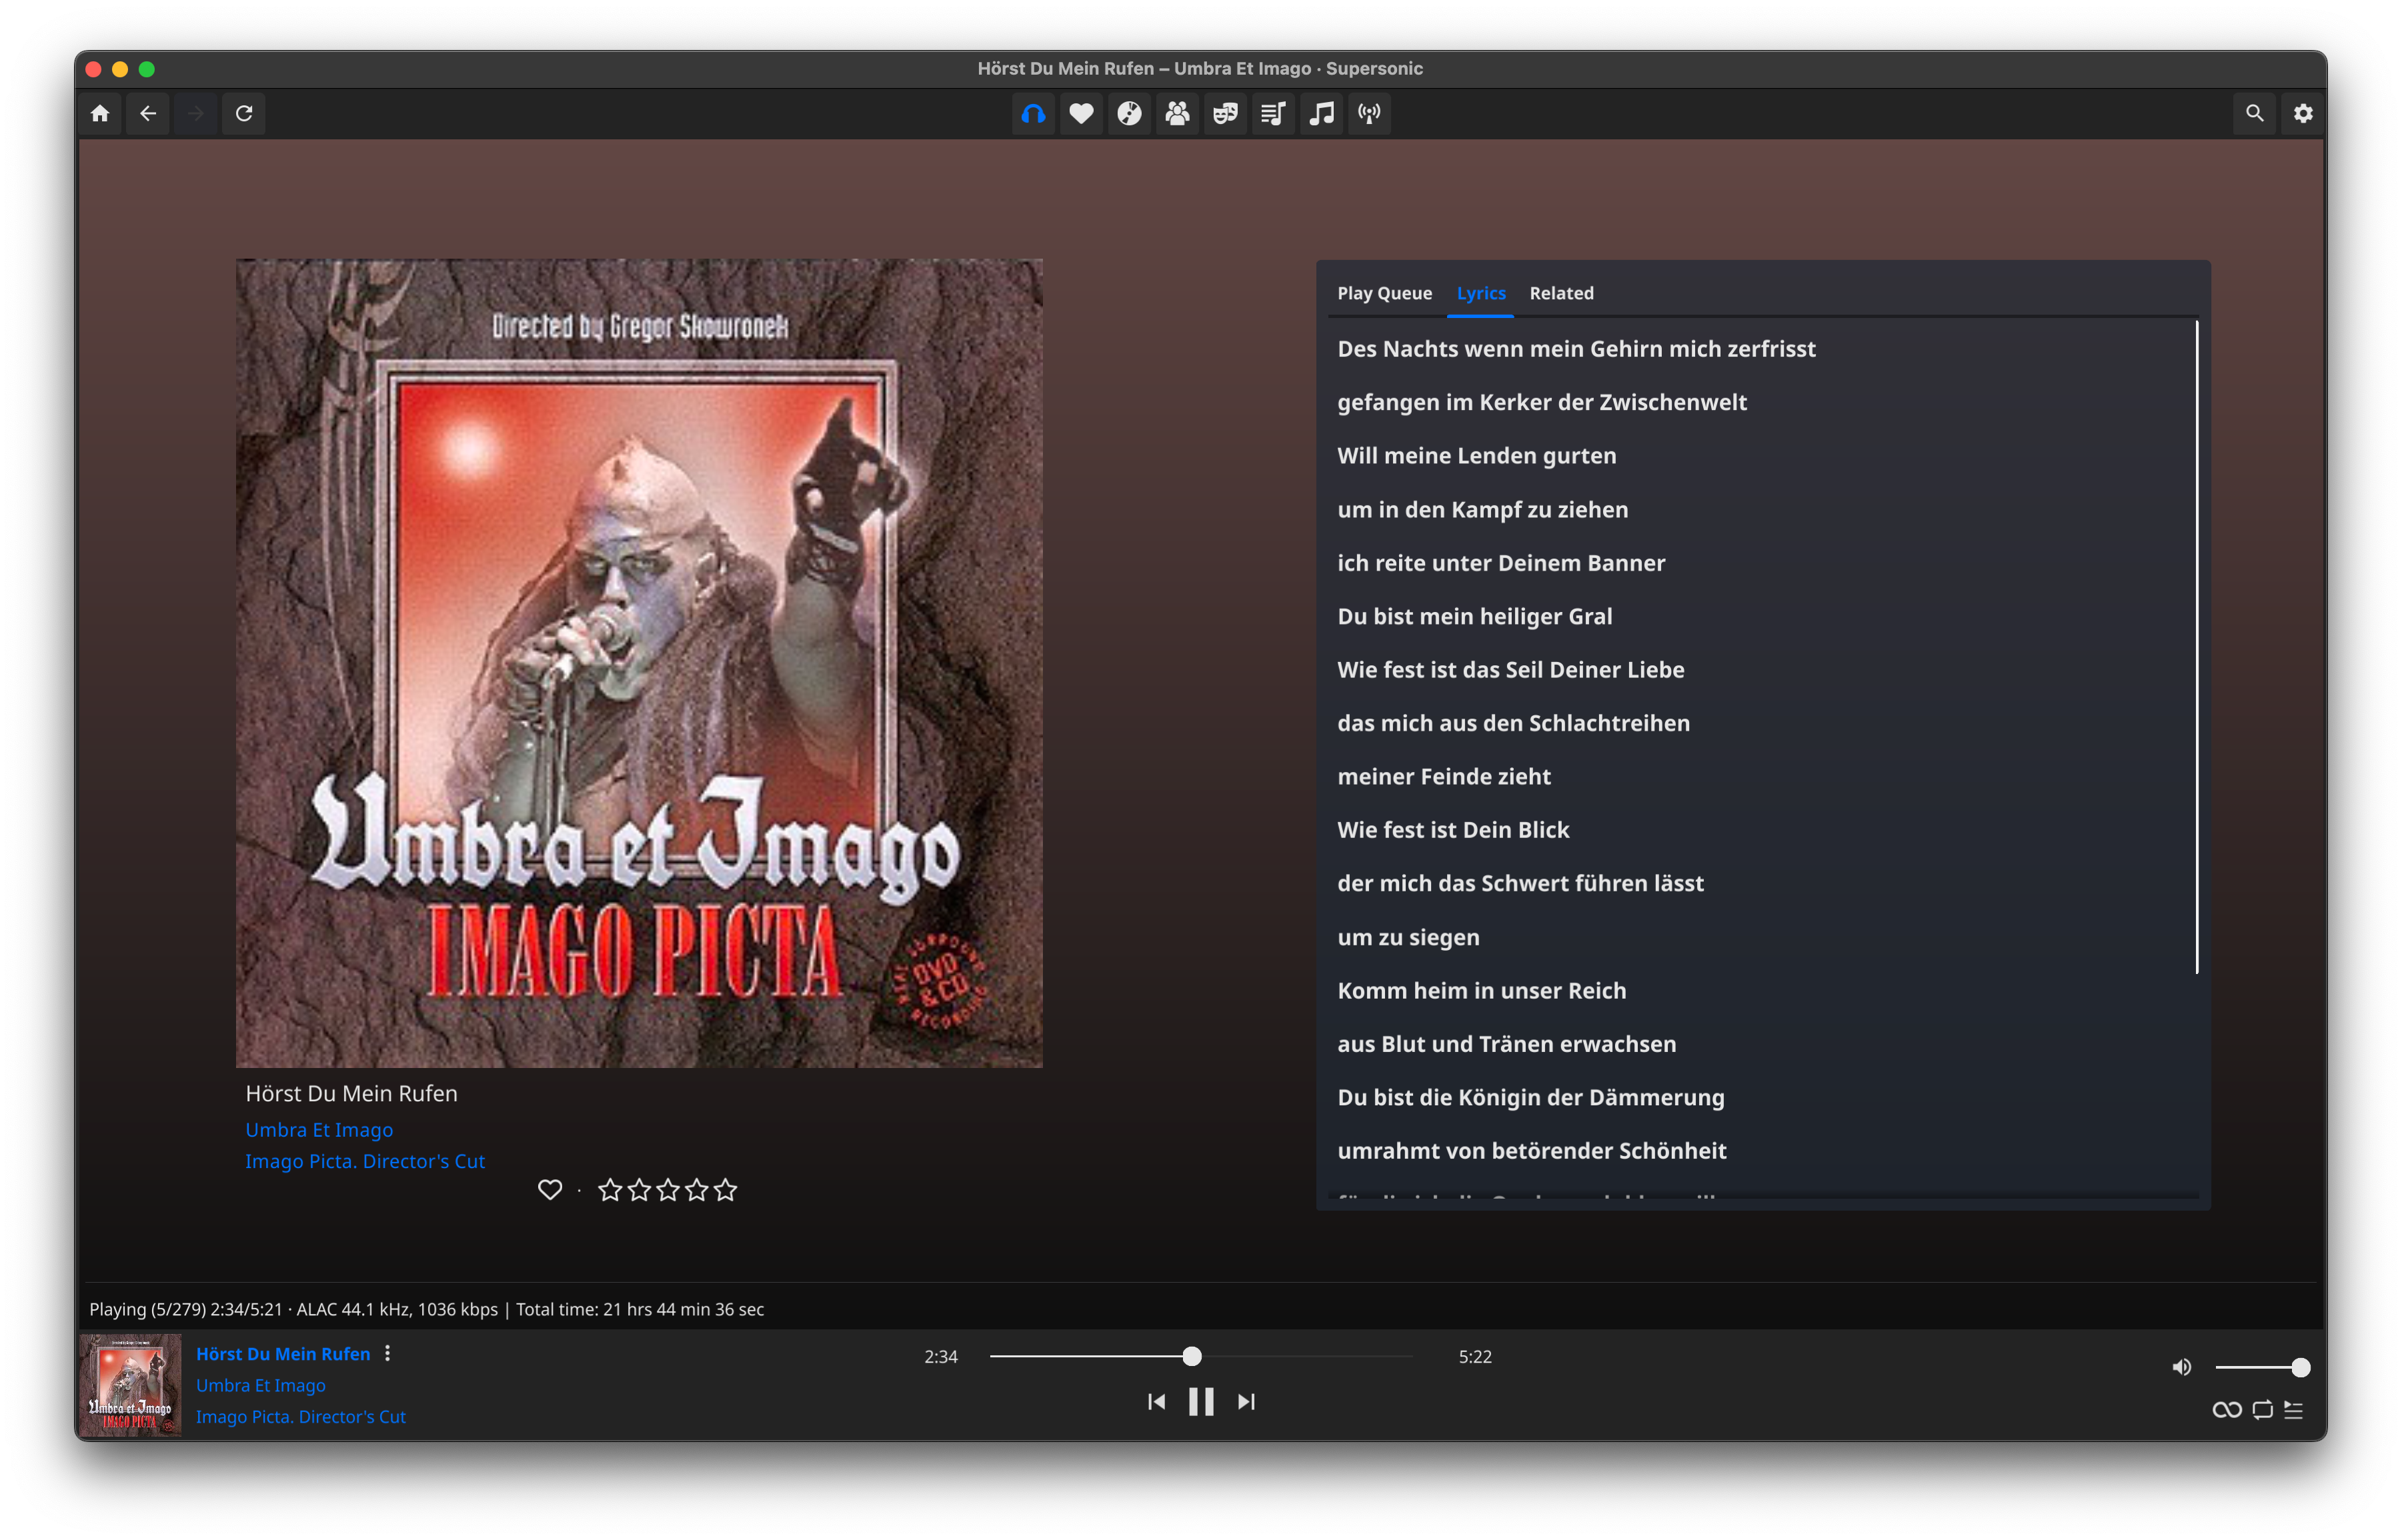The image size is (2402, 1540).
Task: Open the Albums disc page
Action: point(1129,113)
